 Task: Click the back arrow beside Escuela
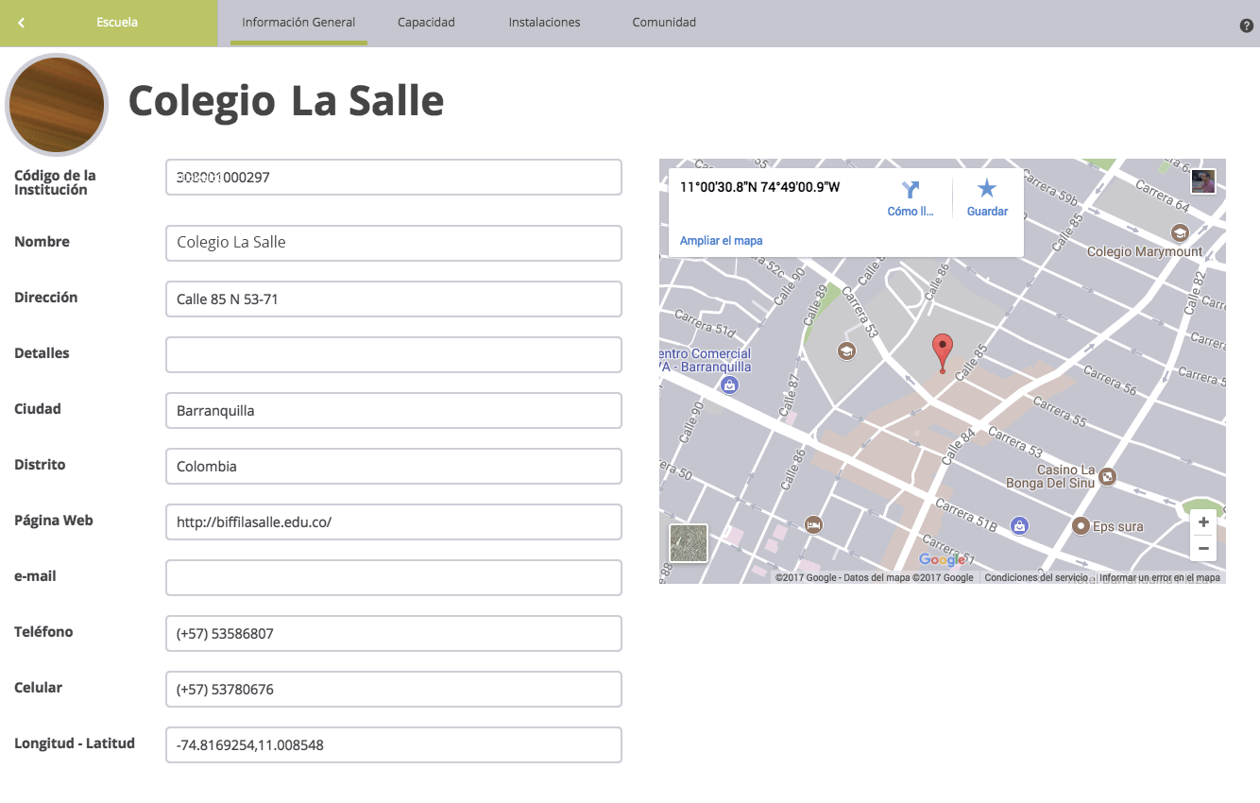pyautogui.click(x=22, y=23)
